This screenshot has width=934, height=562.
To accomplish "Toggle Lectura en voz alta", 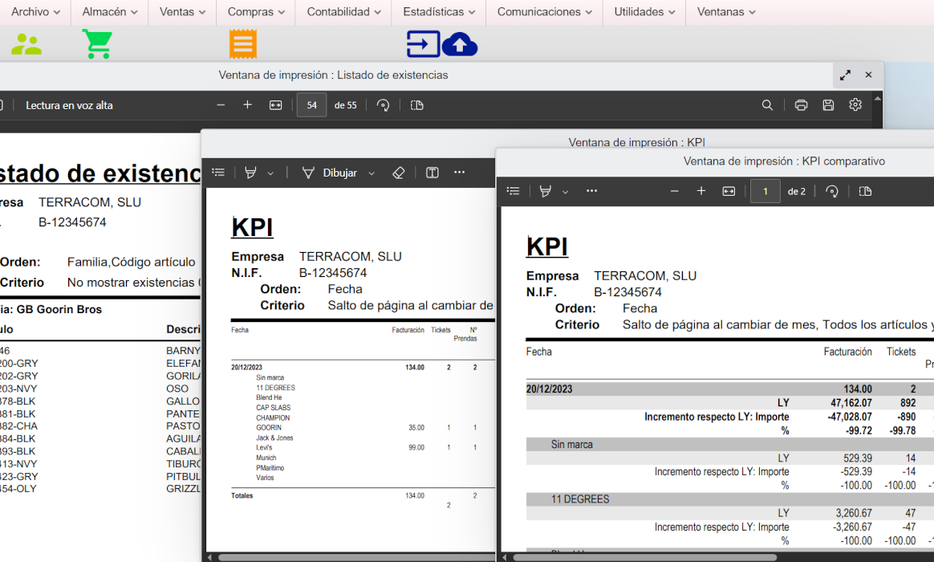I will 69,105.
